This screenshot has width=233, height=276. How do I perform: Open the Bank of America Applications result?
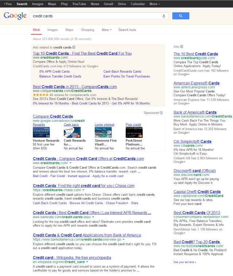click(x=87, y=235)
